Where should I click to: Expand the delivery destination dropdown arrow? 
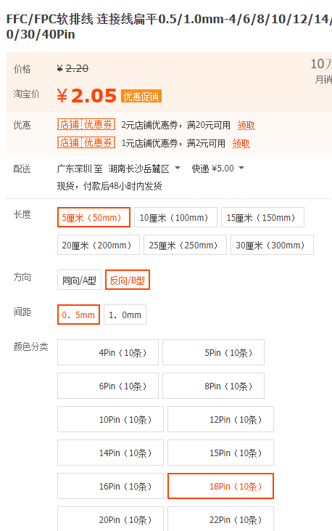click(178, 168)
